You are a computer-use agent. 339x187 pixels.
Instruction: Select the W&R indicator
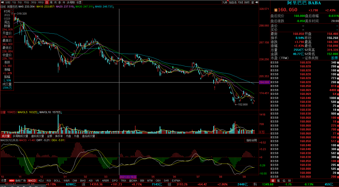66,181
